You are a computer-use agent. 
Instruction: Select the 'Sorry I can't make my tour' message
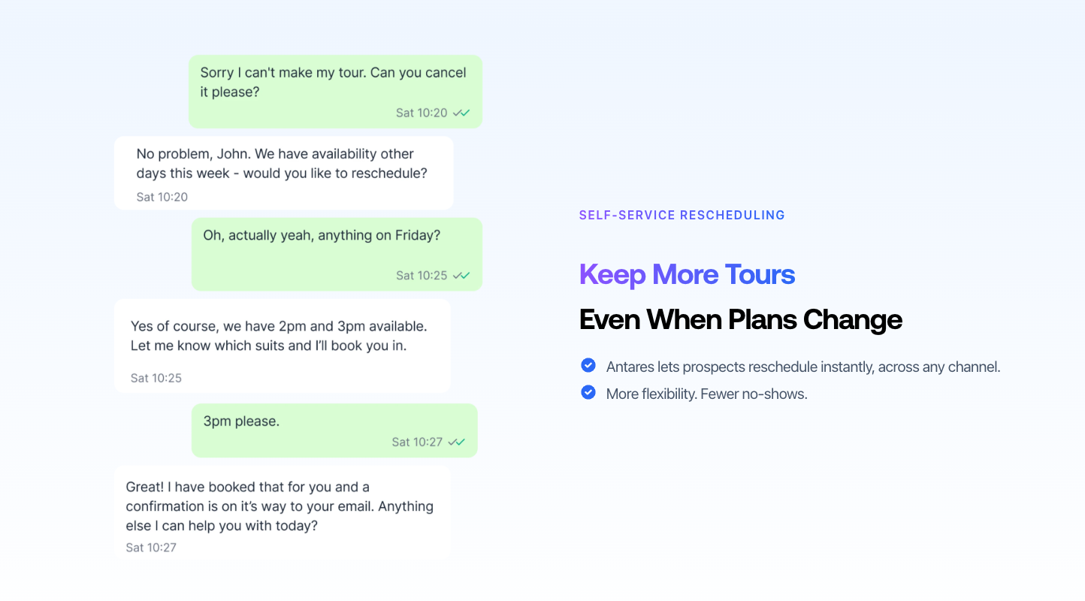[333, 83]
